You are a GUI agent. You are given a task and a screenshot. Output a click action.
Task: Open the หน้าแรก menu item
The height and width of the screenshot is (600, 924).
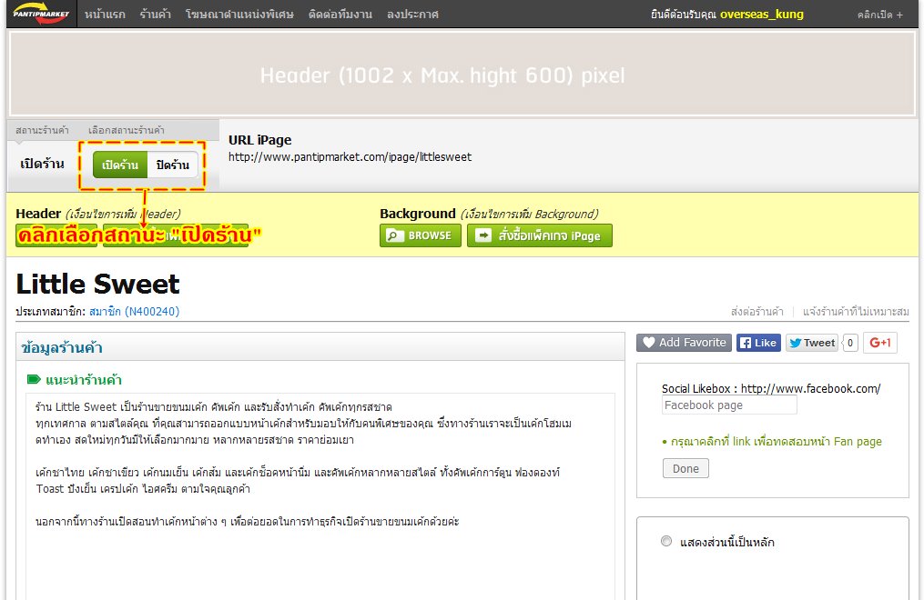(105, 15)
